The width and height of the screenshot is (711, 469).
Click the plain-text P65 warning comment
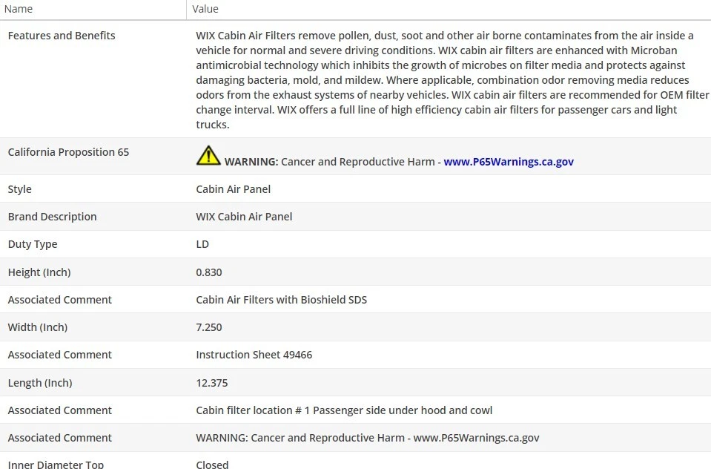tap(368, 438)
